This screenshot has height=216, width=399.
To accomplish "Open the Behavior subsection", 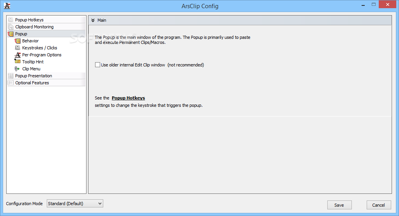I will pos(30,41).
